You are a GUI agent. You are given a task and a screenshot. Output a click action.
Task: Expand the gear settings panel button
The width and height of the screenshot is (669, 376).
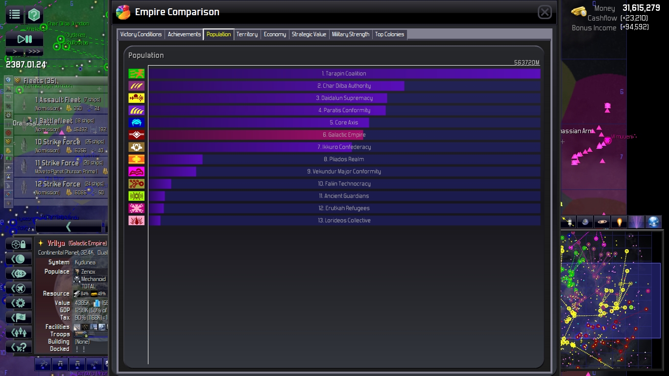click(19, 303)
